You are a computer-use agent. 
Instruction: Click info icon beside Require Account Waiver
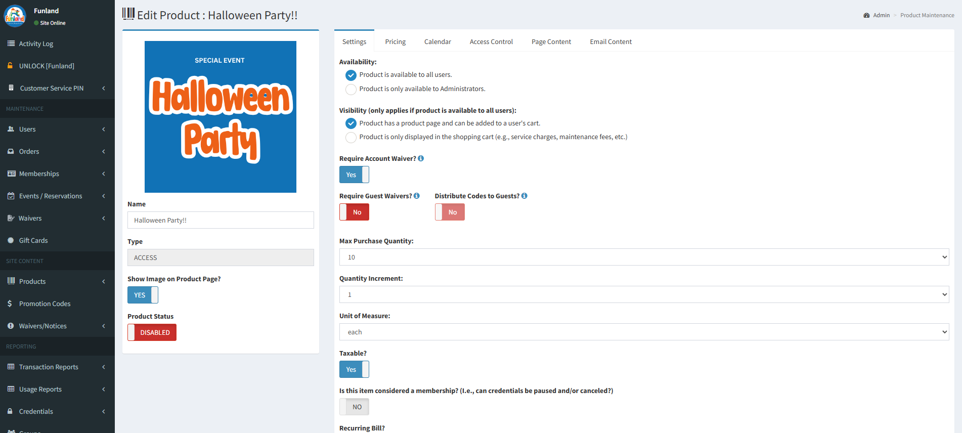point(421,158)
